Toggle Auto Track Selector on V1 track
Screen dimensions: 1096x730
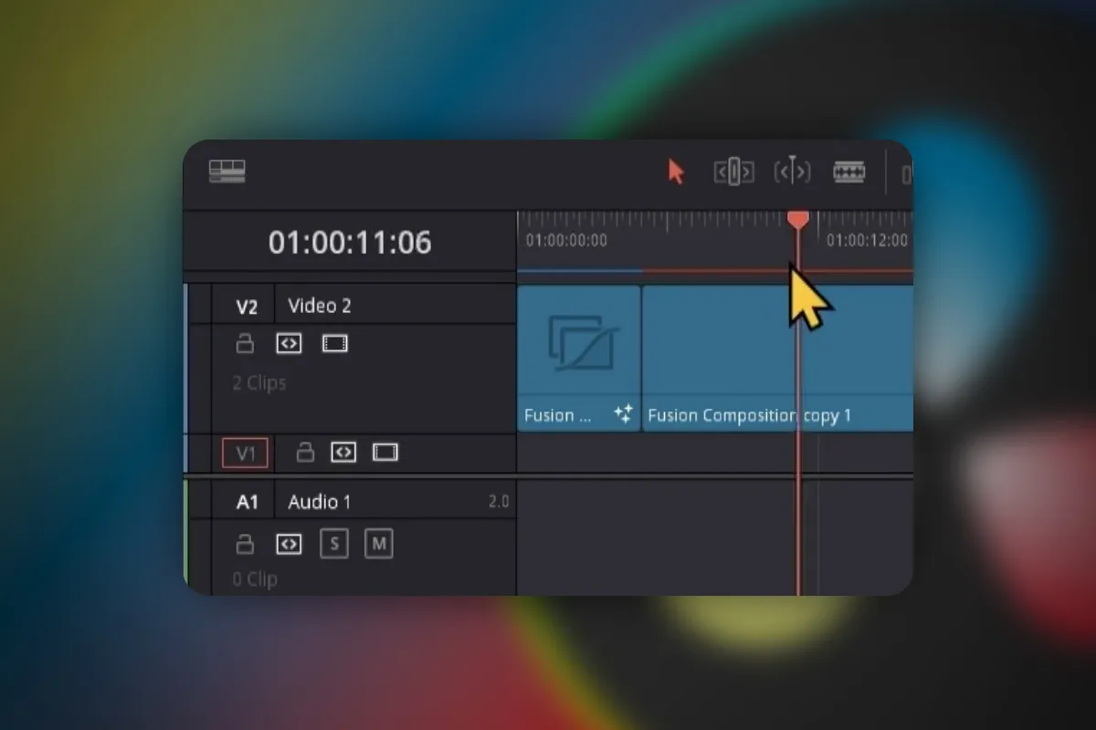point(343,453)
